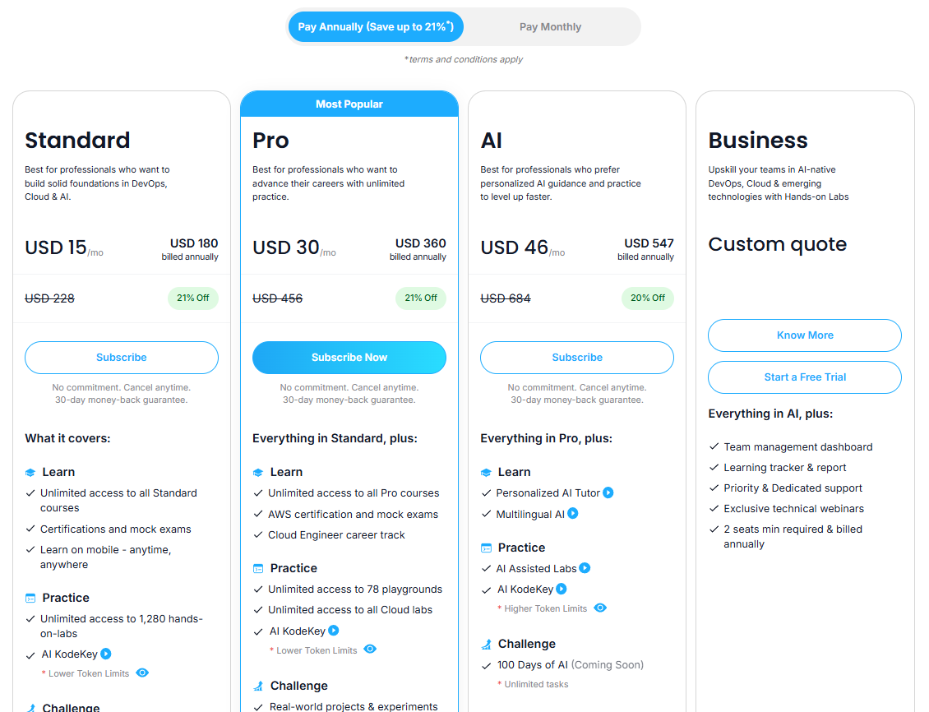Screen dimensions: 929x712
Task: Click the eye icon beside Higher Token Limits
Action: (601, 608)
